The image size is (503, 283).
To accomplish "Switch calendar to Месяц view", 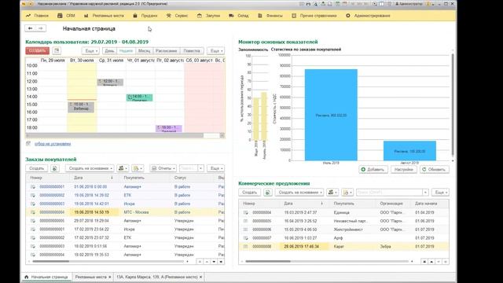I will [144, 50].
